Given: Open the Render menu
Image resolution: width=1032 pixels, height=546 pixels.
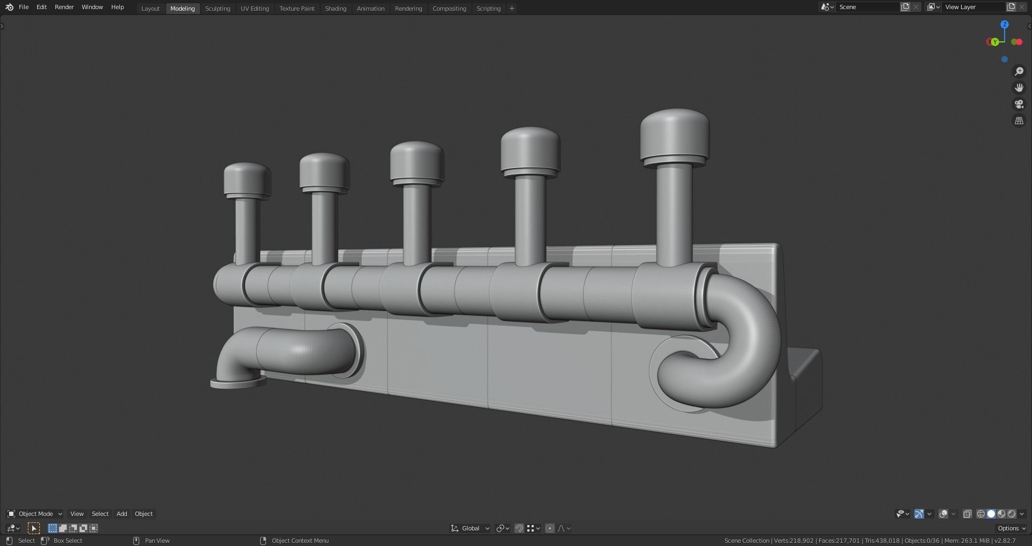Looking at the screenshot, I should coord(64,7).
